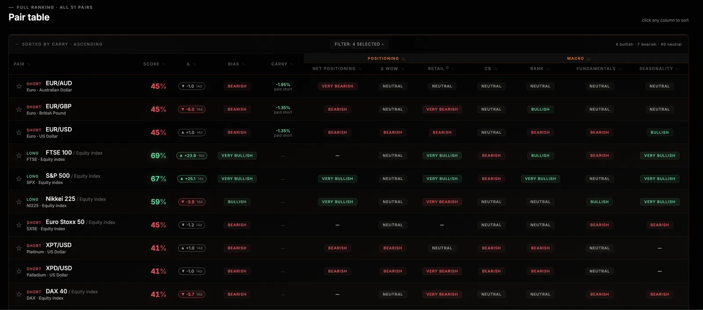Image resolution: width=703 pixels, height=310 pixels.
Task: Star the XPD/USD row
Action: click(19, 271)
